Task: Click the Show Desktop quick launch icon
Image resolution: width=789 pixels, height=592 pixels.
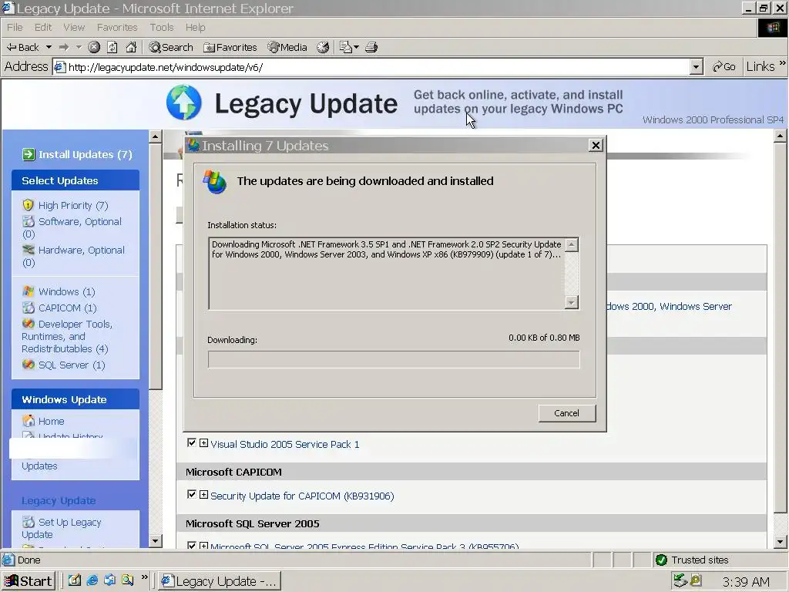Action: [x=75, y=580]
